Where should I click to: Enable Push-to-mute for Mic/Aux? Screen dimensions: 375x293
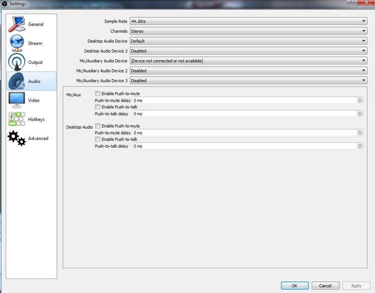click(x=97, y=93)
